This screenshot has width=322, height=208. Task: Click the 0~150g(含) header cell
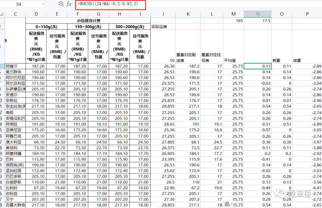click(47, 27)
